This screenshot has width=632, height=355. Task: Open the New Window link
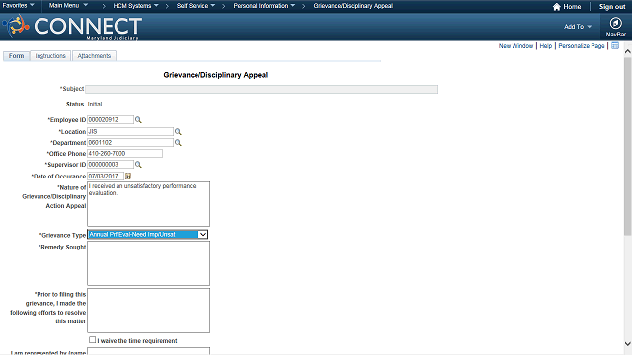tap(515, 46)
